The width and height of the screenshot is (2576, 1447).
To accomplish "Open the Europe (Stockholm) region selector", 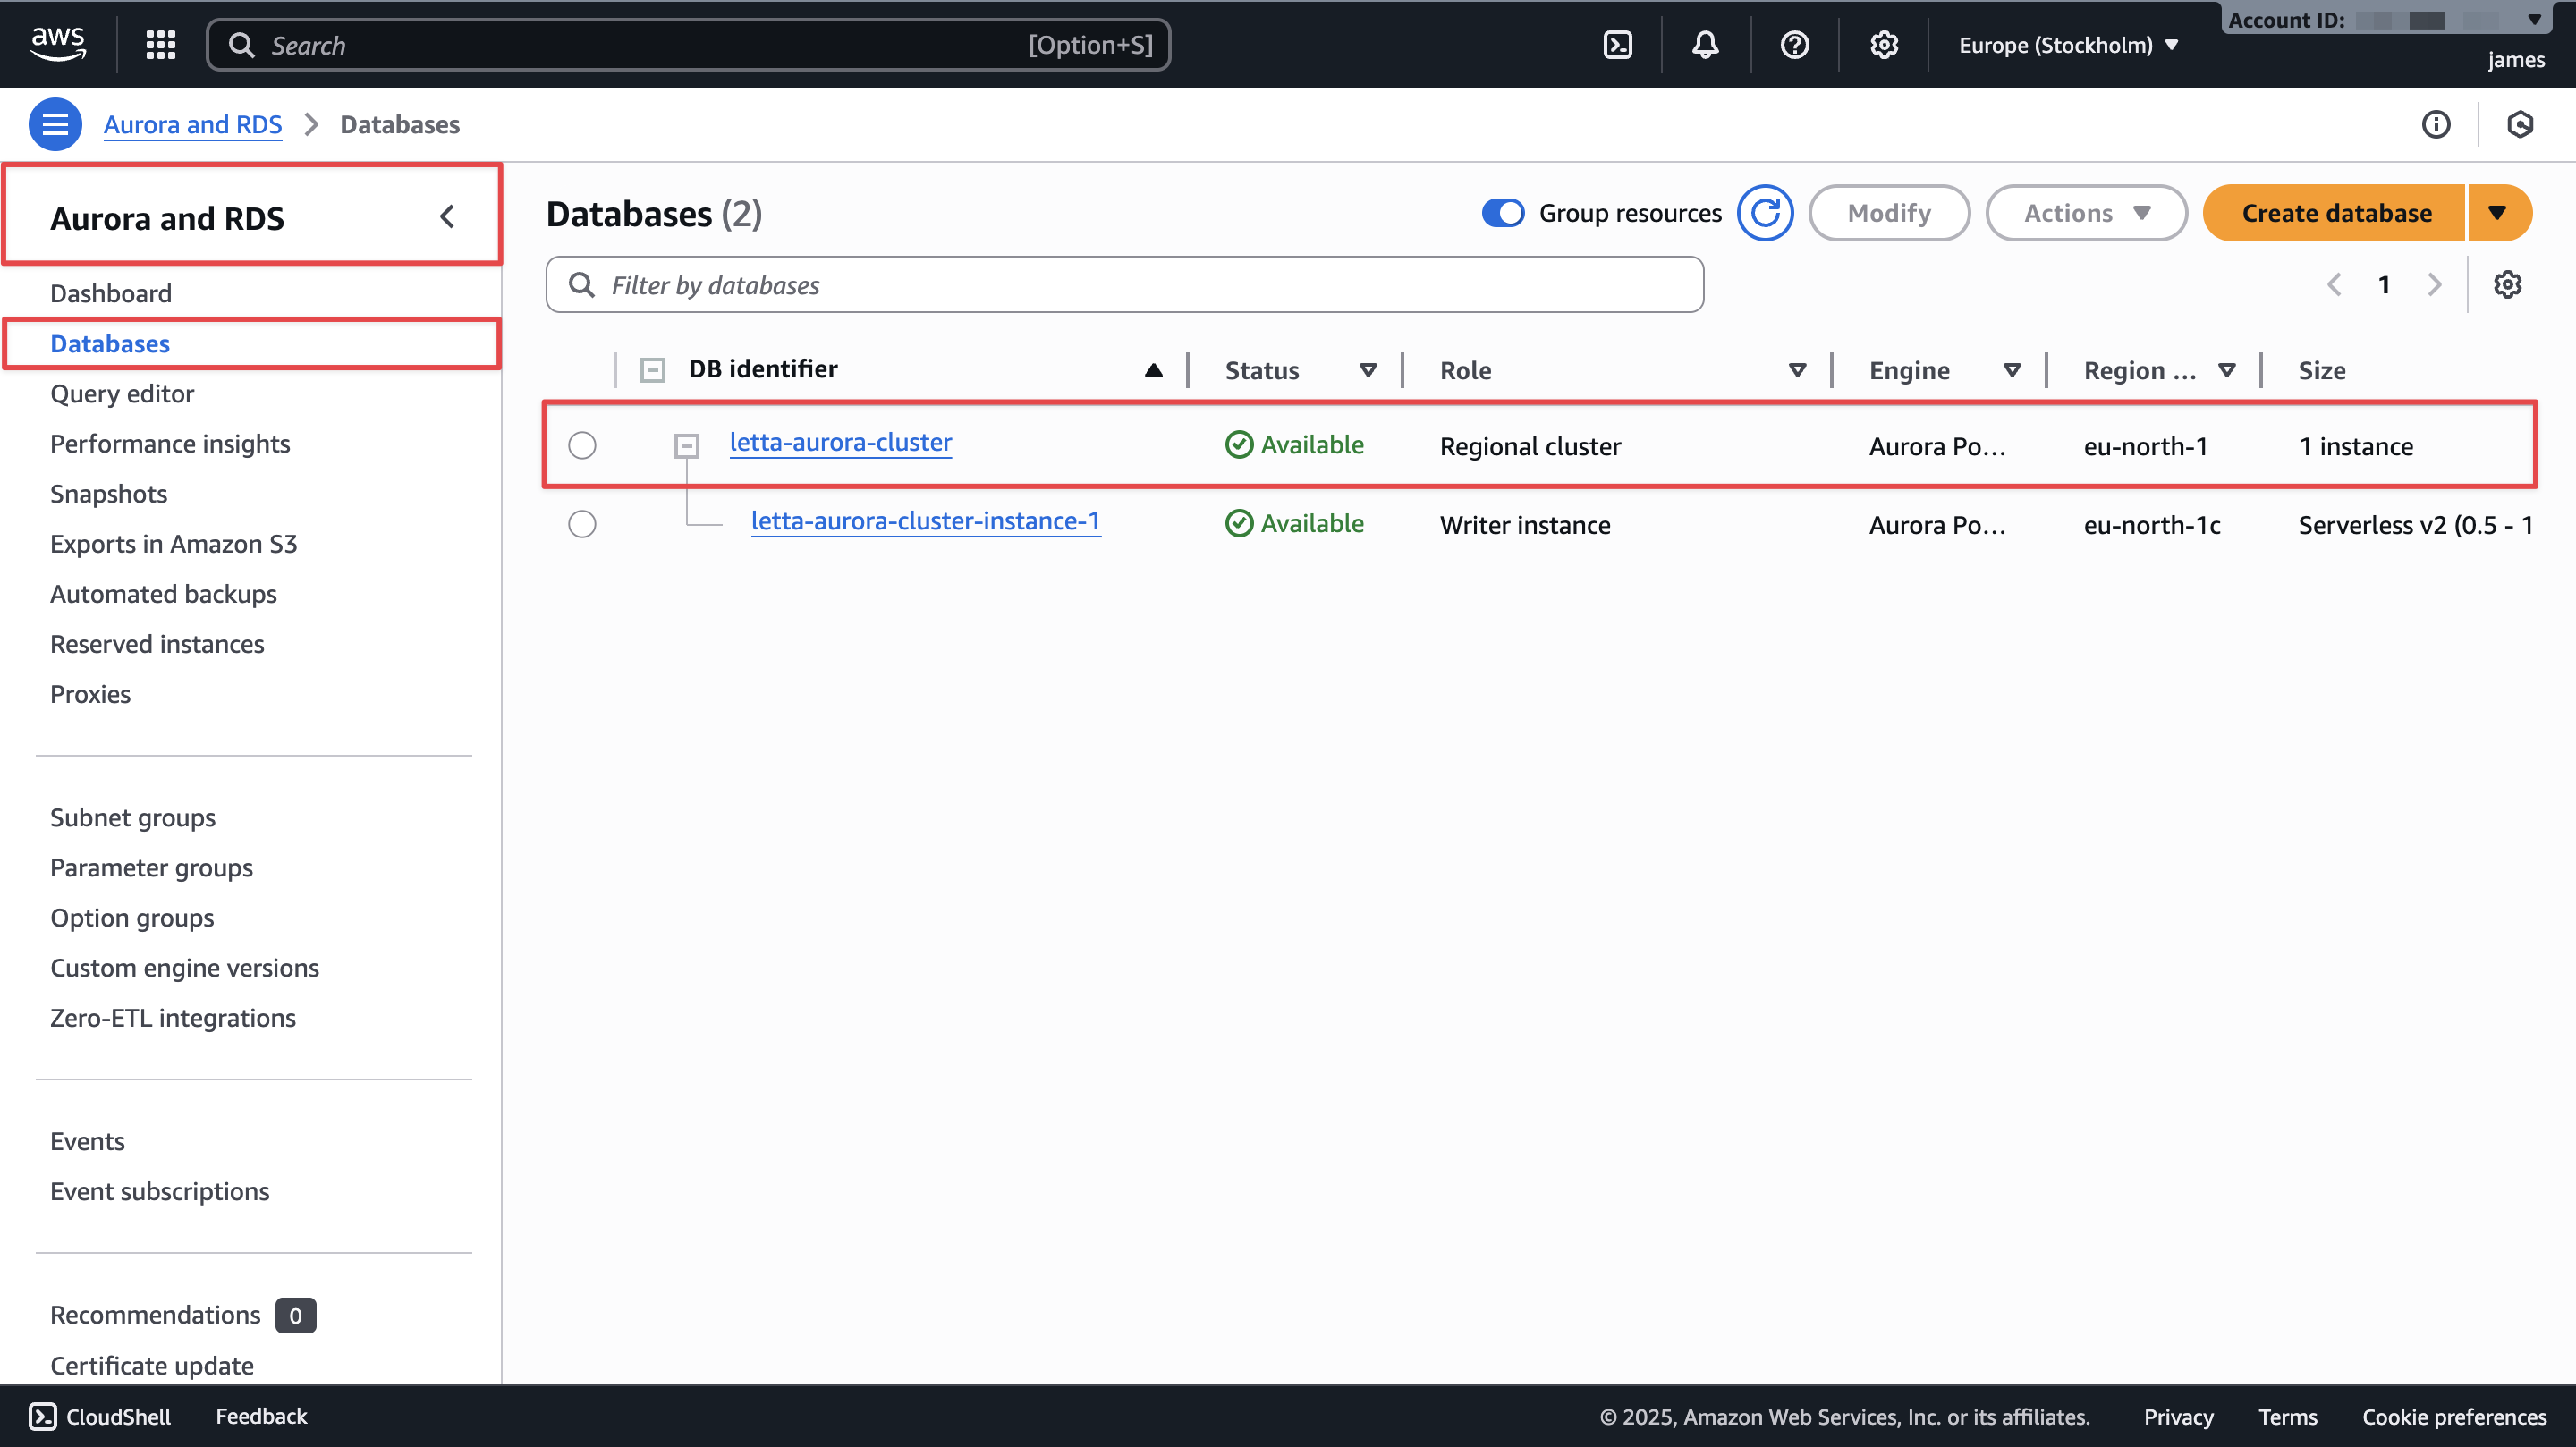I will [x=2067, y=45].
